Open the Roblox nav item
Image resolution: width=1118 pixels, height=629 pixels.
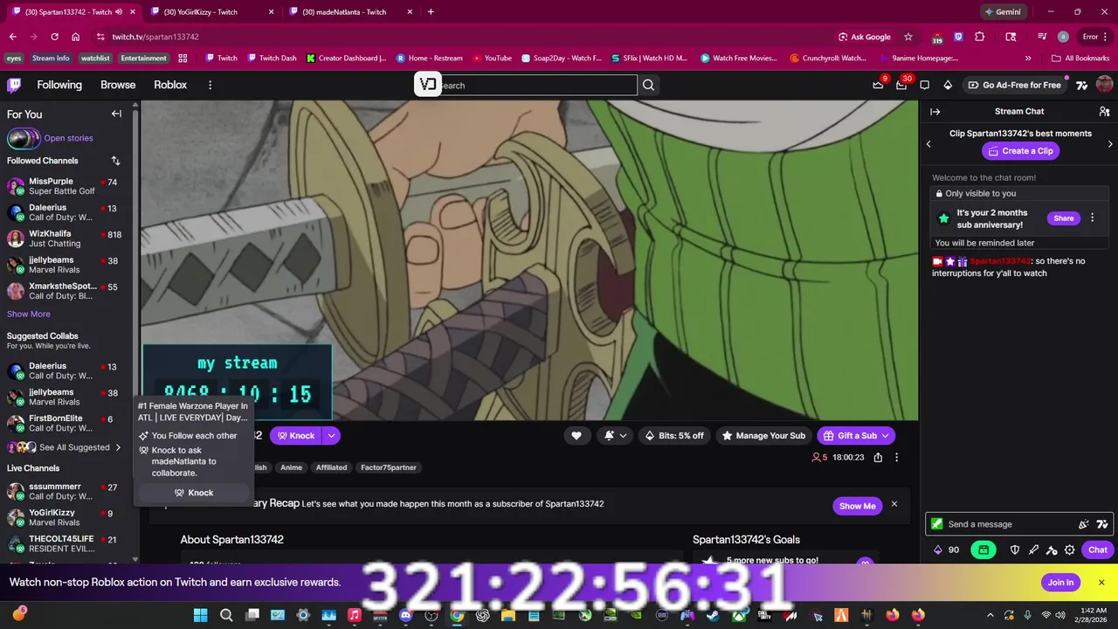[x=170, y=85]
